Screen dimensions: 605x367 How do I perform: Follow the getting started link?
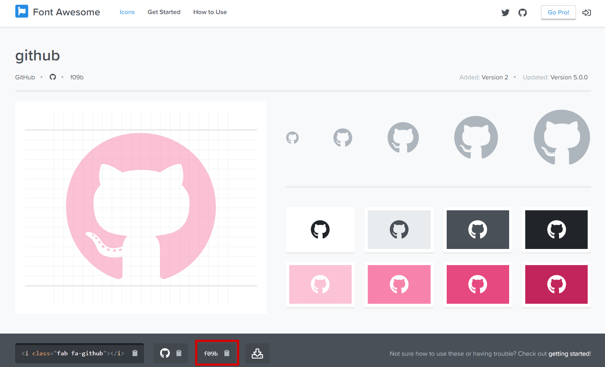pos(569,354)
